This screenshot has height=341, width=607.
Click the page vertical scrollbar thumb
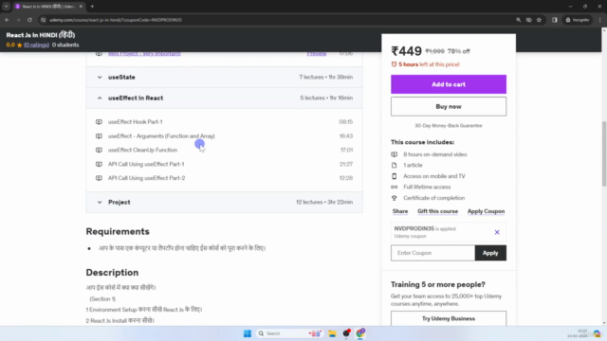click(604, 153)
